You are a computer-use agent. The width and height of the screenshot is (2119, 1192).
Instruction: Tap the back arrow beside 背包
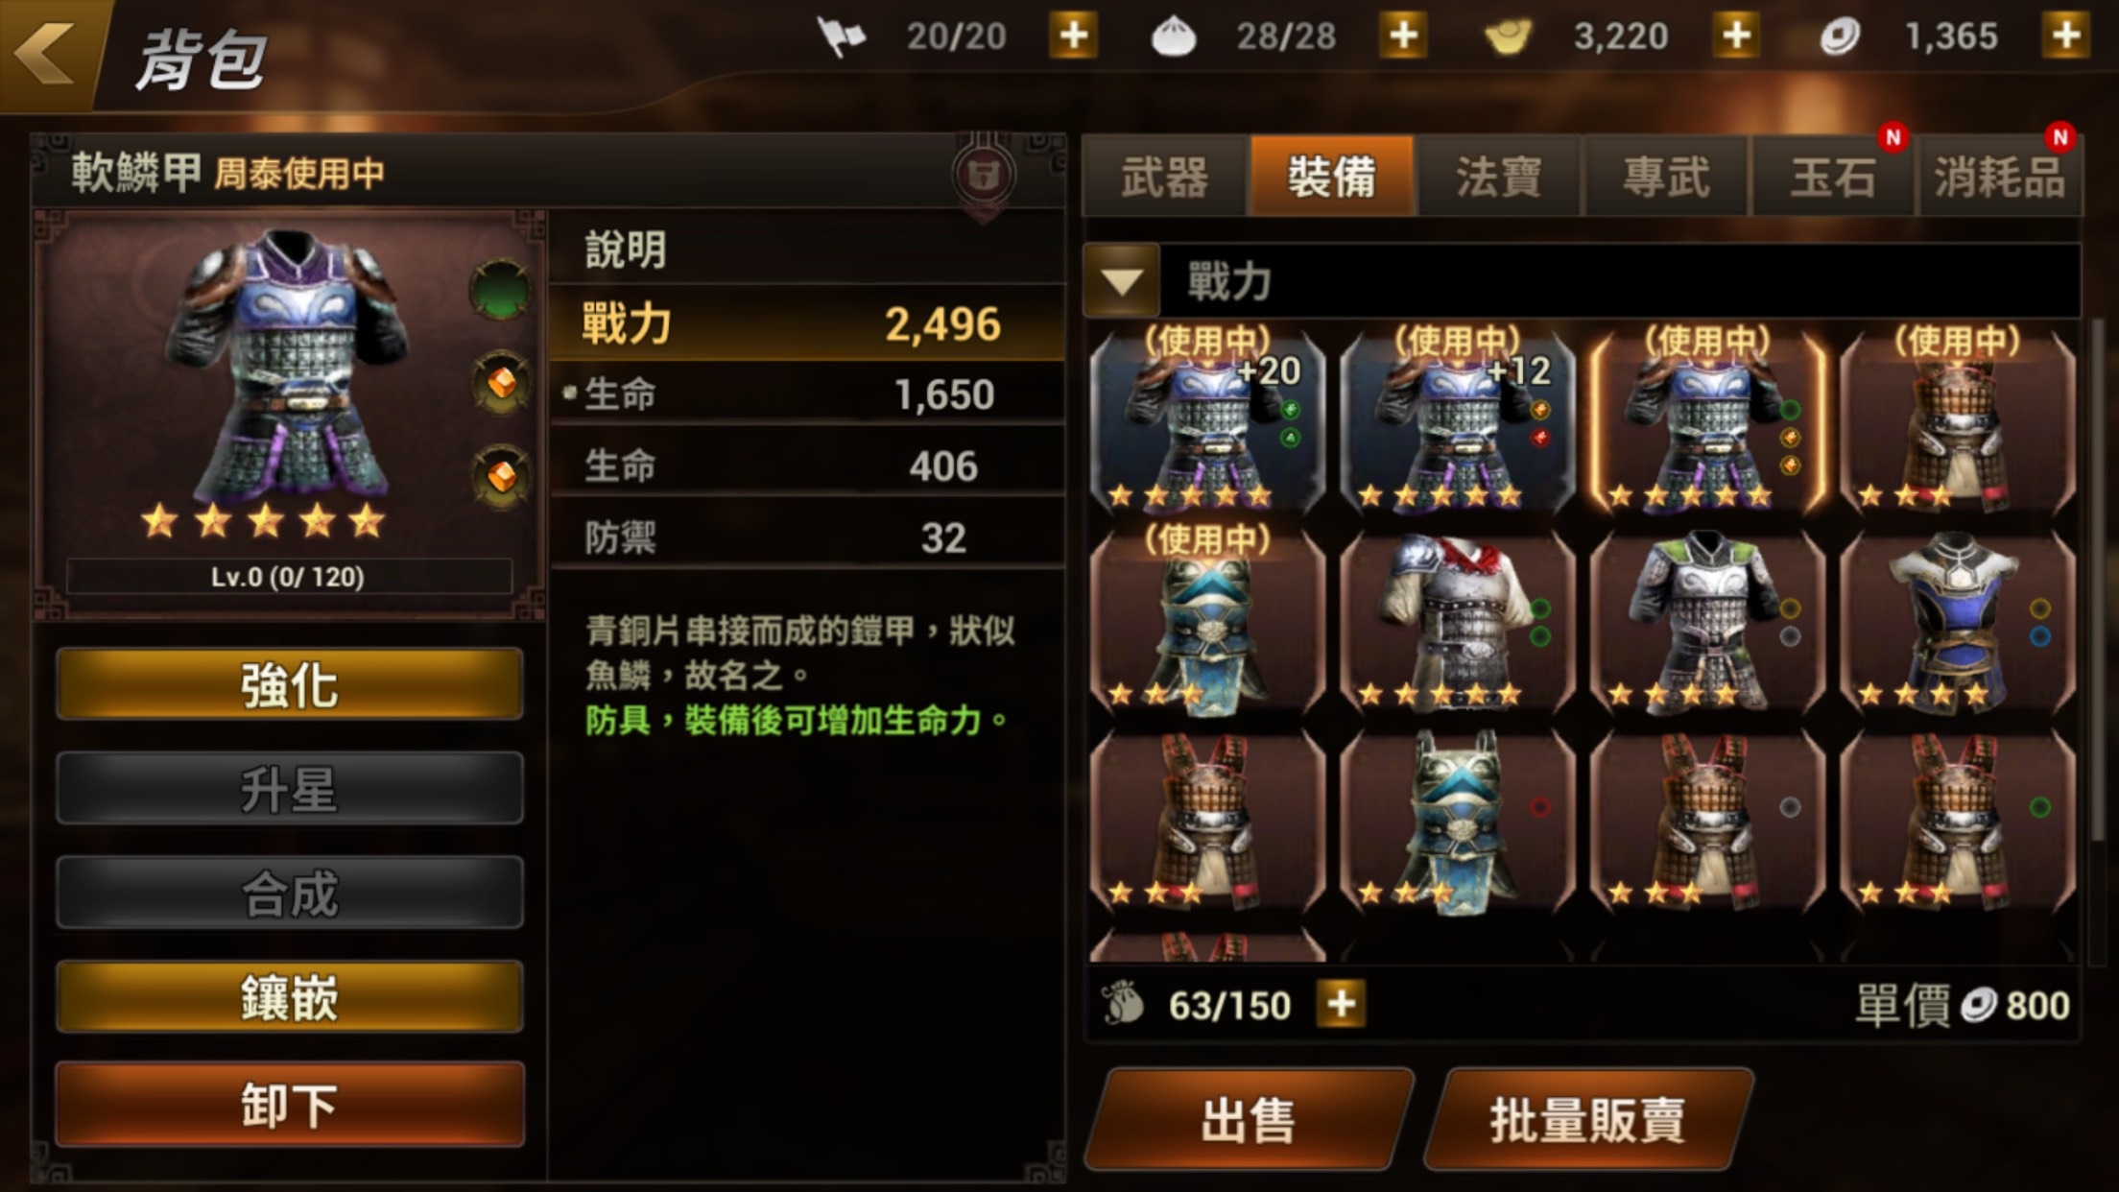pos(46,53)
